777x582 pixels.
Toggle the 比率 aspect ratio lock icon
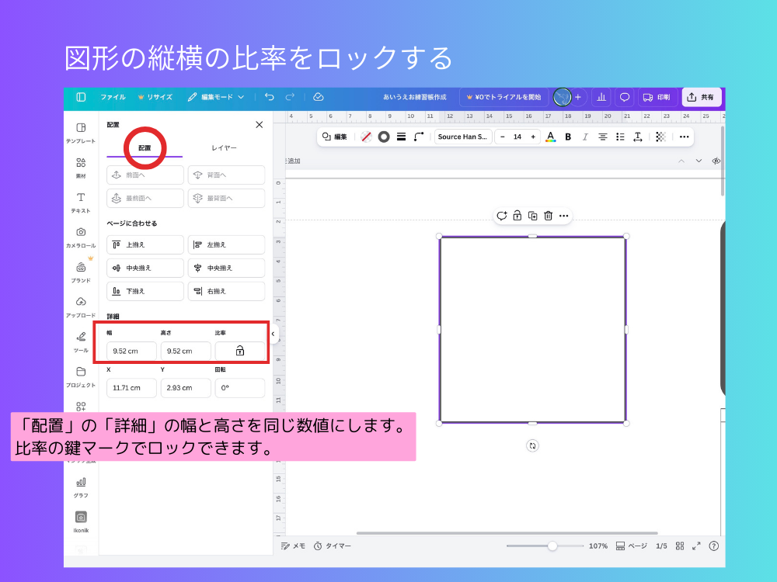pos(241,351)
